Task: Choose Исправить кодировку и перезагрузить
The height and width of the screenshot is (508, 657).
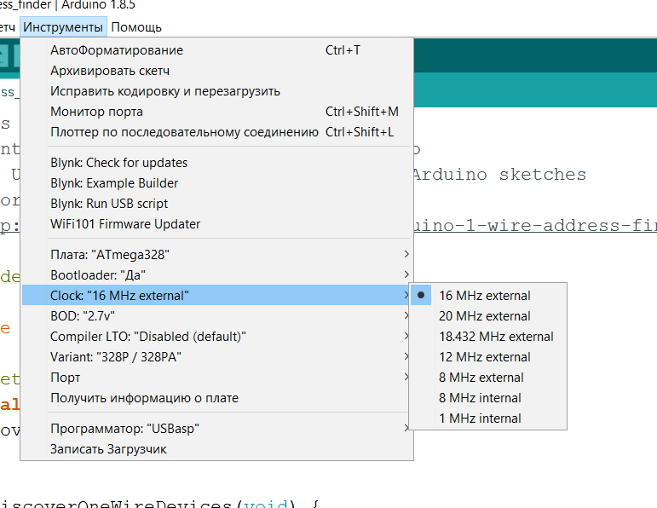Action: [216, 91]
